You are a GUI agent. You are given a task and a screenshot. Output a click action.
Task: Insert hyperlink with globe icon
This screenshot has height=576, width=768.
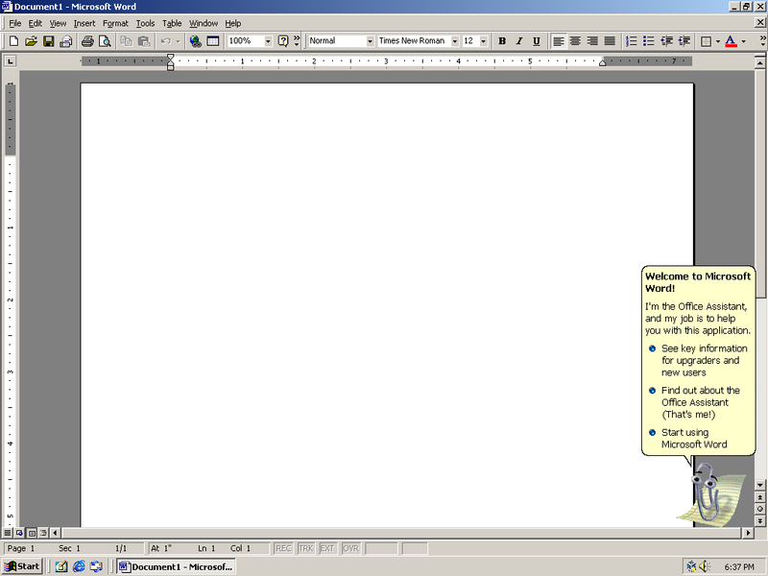[x=196, y=41]
